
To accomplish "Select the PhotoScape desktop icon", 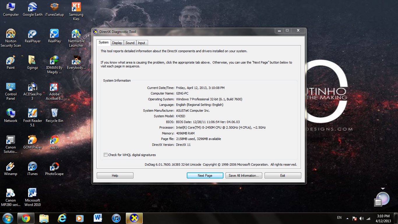I will (x=54, y=169).
